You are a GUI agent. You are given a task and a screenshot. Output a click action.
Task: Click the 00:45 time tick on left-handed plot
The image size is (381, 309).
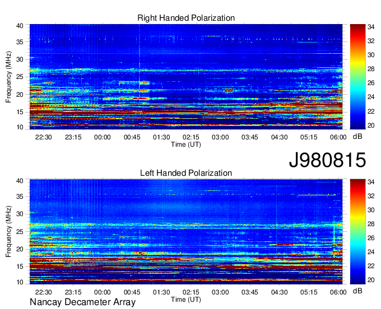point(132,292)
